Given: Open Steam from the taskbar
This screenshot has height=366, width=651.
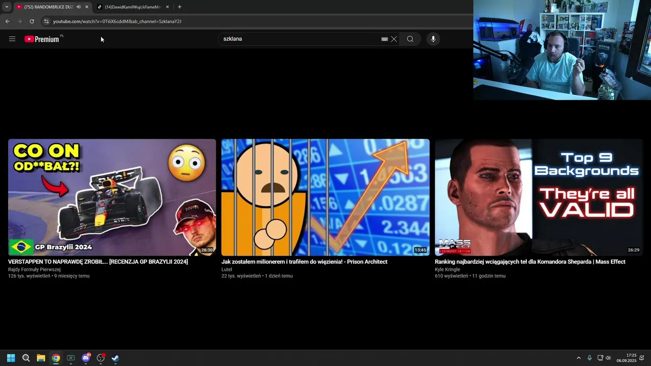Looking at the screenshot, I should 115,358.
